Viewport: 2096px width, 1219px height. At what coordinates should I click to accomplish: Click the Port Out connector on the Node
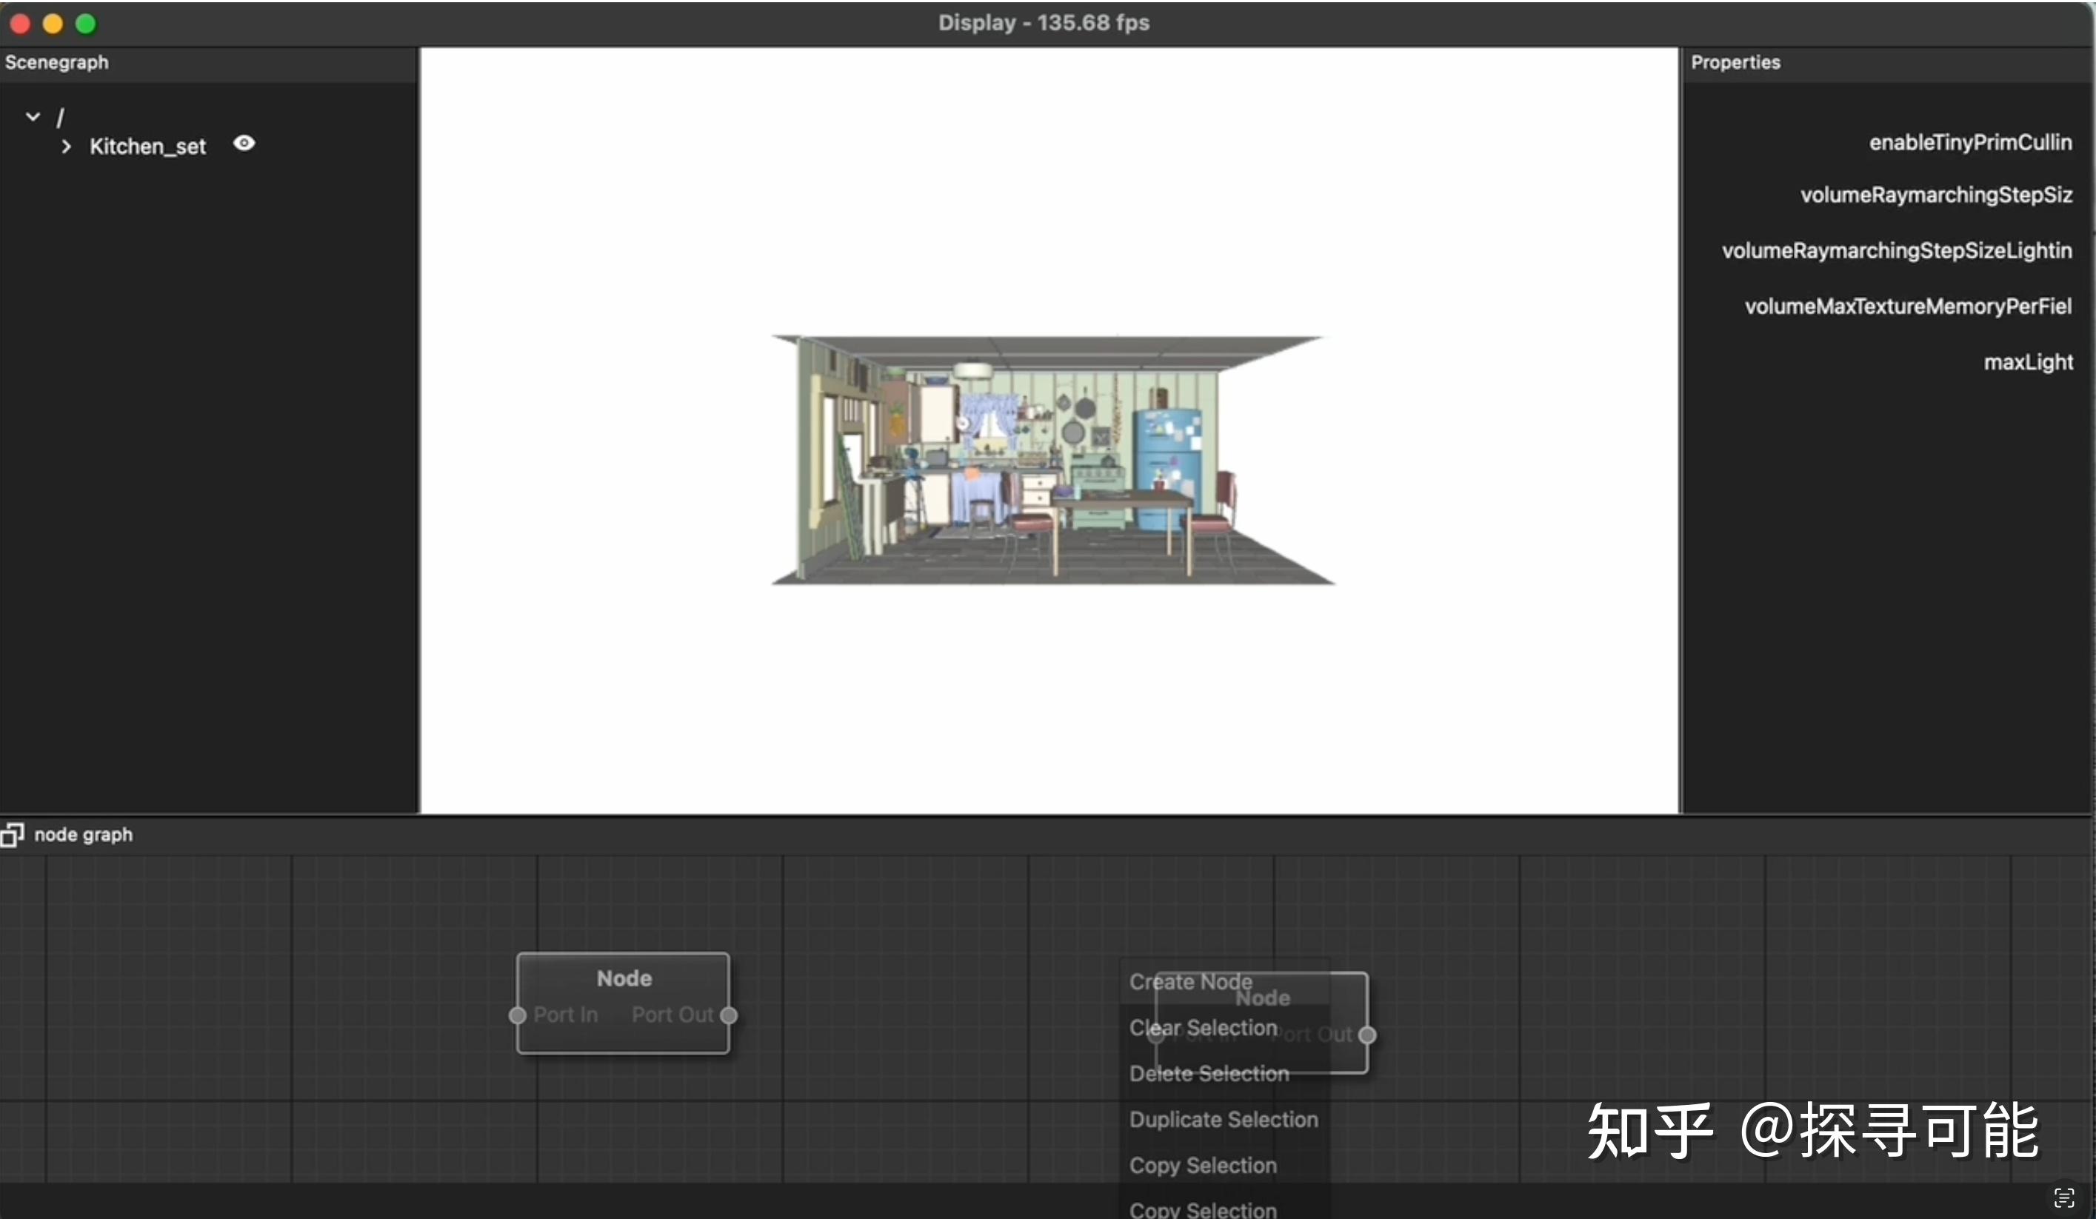tap(730, 1015)
